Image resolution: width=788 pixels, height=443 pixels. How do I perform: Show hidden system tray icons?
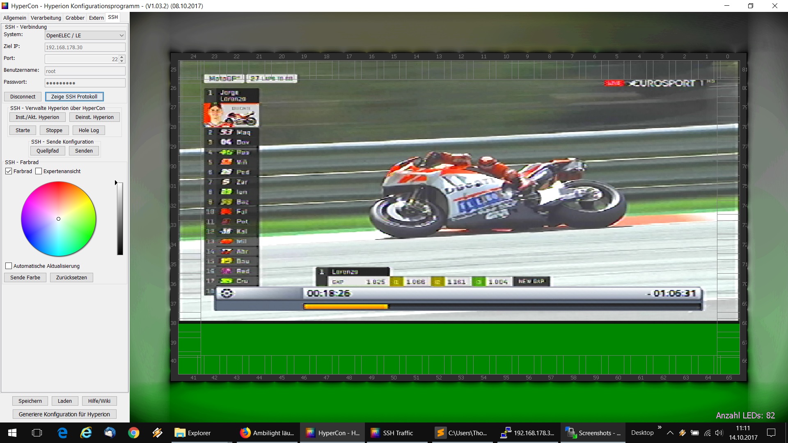click(x=670, y=433)
